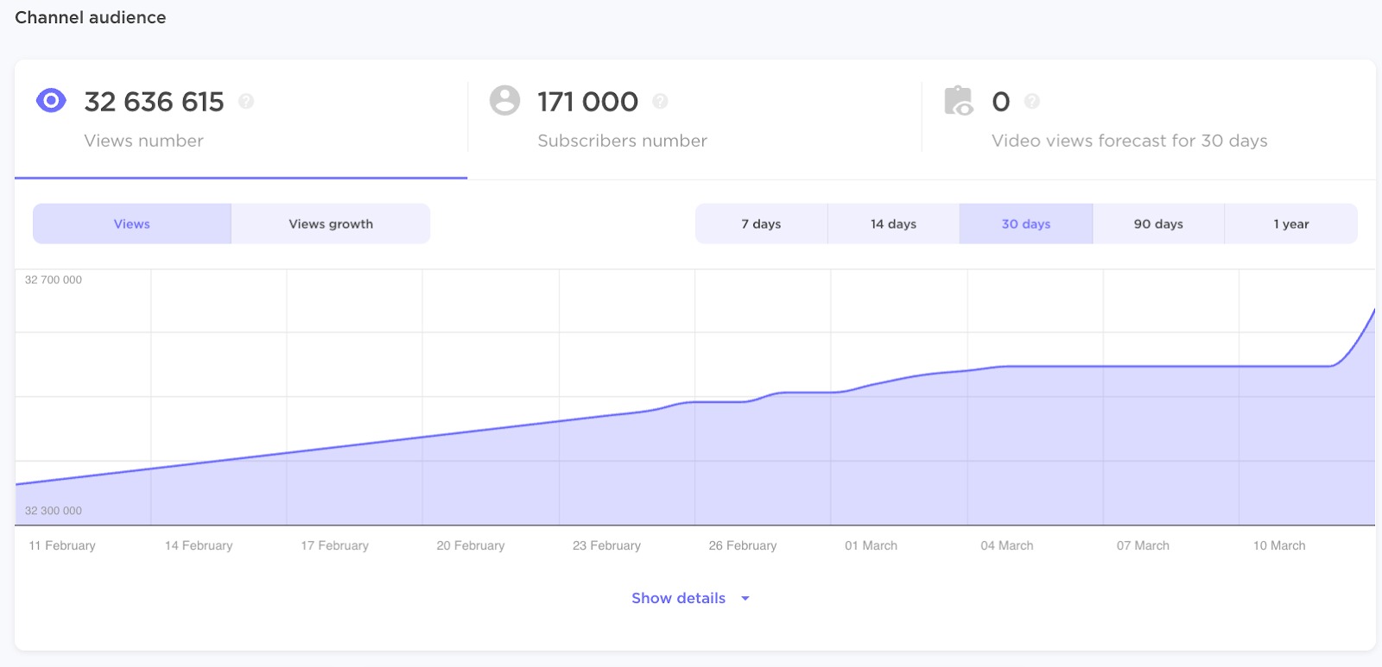Click the 32 700 000 y-axis label
The height and width of the screenshot is (667, 1382).
click(x=54, y=280)
